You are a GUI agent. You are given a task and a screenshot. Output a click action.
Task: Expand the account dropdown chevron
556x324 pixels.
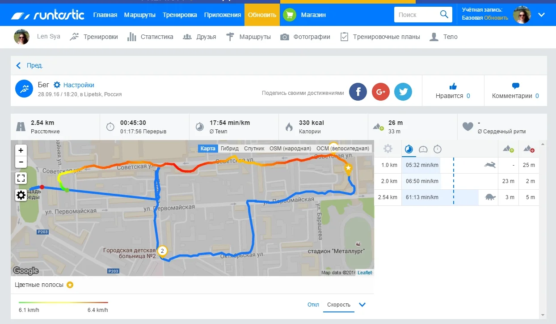click(542, 15)
